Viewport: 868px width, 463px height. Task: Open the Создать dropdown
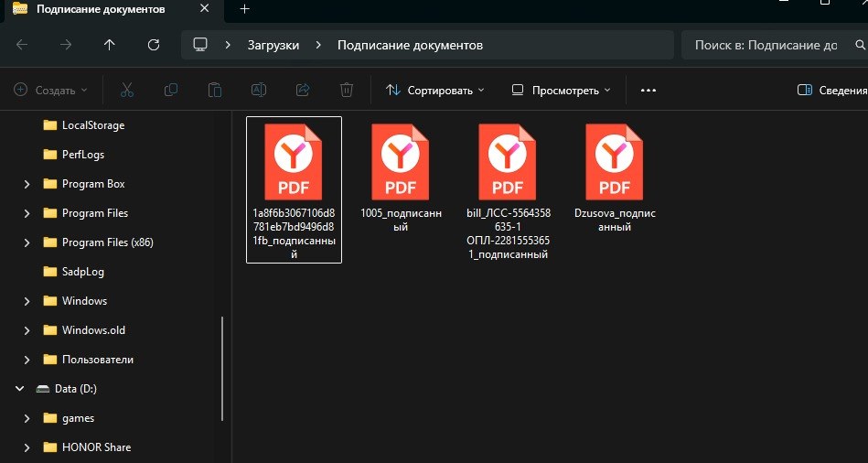click(50, 91)
